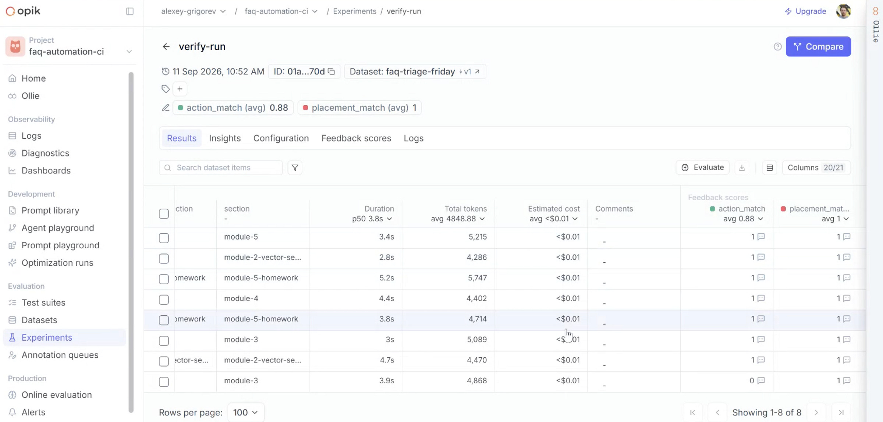
Task: Check the row for module-5
Action: point(164,238)
